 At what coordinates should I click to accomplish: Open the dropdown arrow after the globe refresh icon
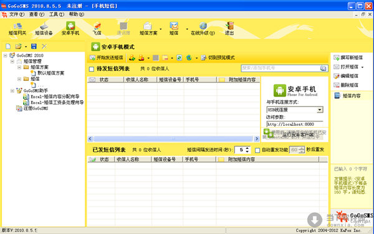pyautogui.click(x=196, y=58)
